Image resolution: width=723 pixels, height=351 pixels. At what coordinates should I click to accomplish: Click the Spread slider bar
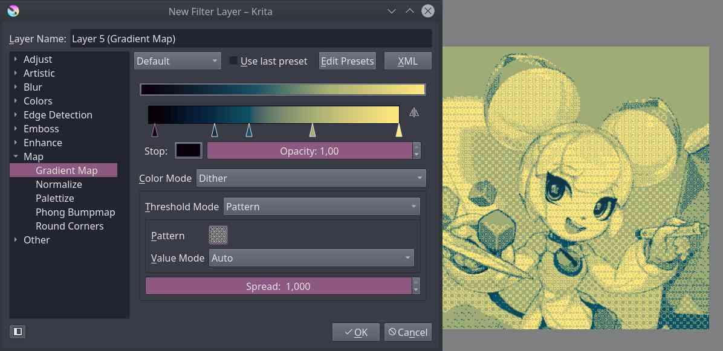[279, 286]
